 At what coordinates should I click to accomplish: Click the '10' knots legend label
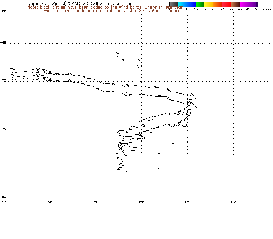pyautogui.click(x=187, y=9)
